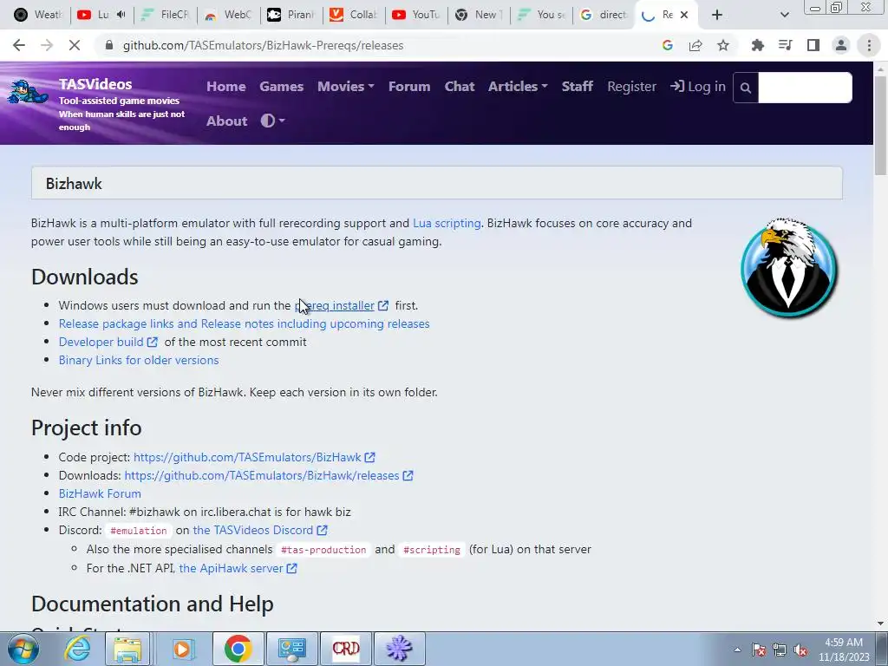Open the ApiHawk server link
The width and height of the screenshot is (888, 666).
click(238, 568)
